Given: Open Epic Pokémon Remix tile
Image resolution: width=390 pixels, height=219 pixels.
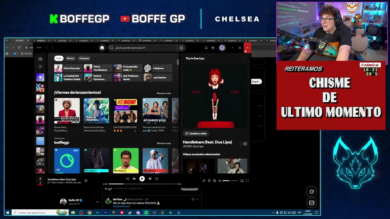Looking at the screenshot, I should click(127, 78).
